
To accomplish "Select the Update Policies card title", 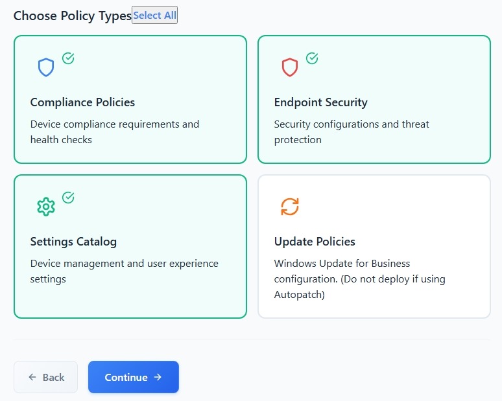I will tap(315, 242).
